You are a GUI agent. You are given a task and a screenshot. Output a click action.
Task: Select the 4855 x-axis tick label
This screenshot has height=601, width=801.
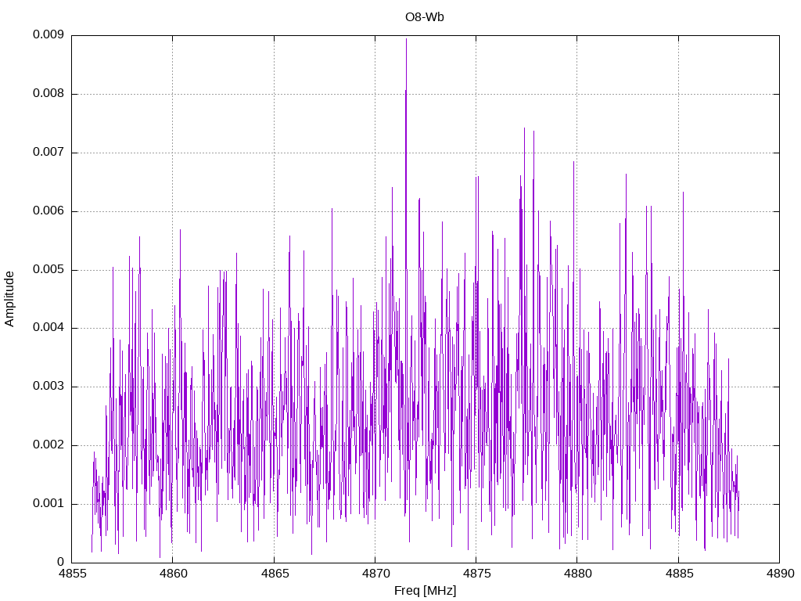pyautogui.click(x=72, y=574)
